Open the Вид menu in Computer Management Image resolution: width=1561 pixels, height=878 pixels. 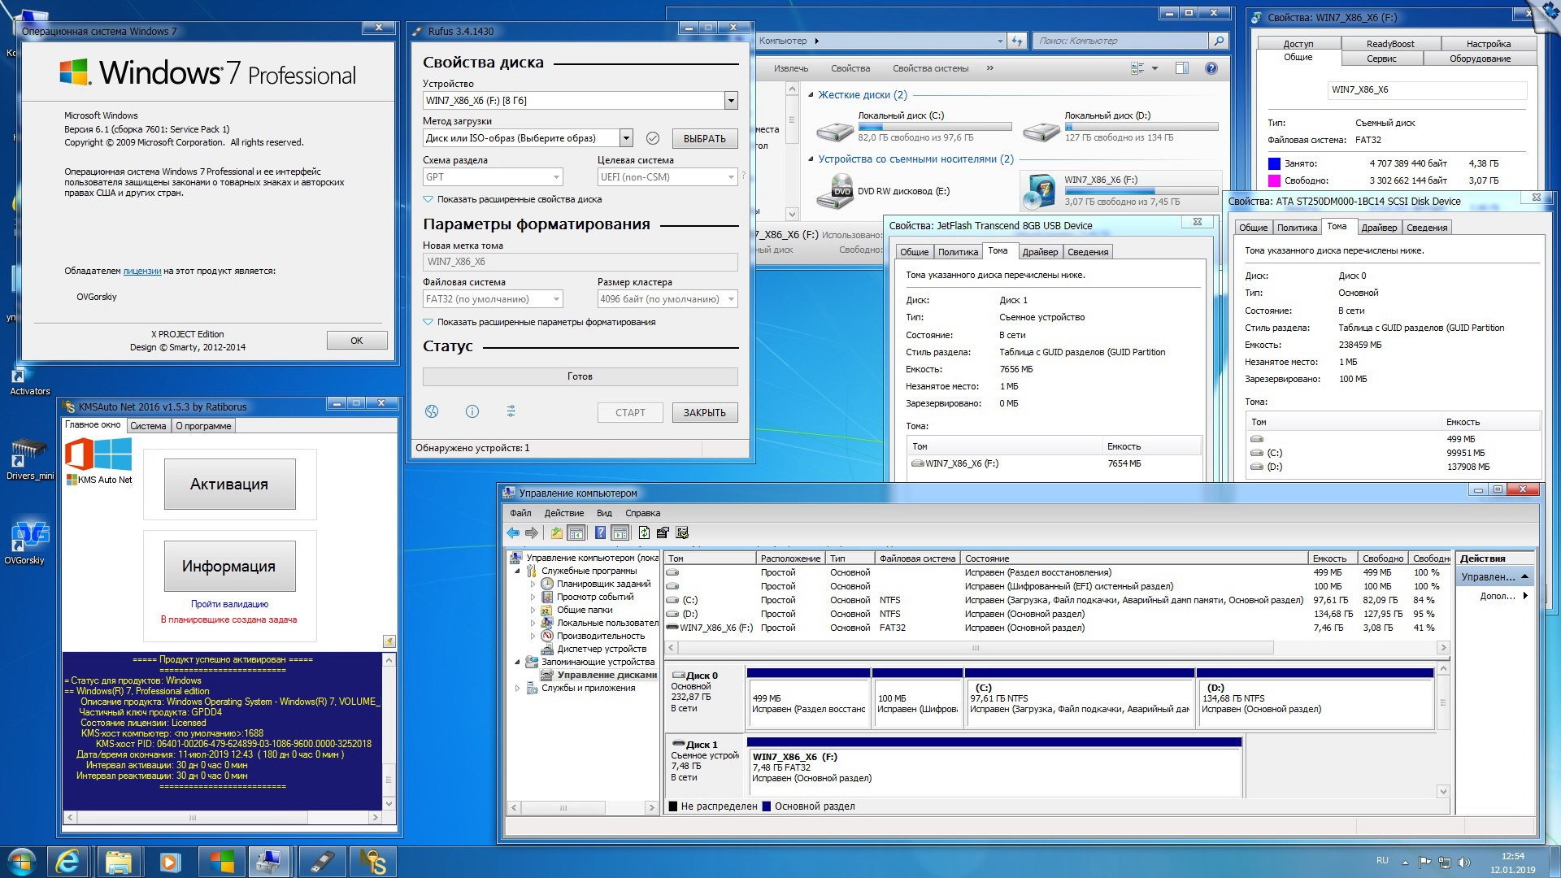tap(604, 513)
